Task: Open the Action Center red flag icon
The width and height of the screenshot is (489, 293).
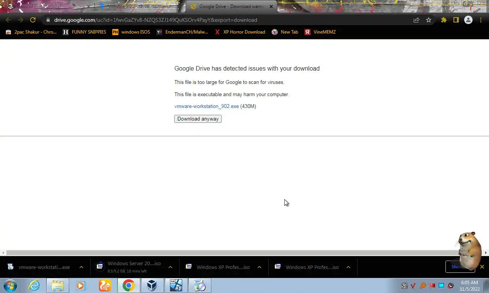Action: (432, 285)
